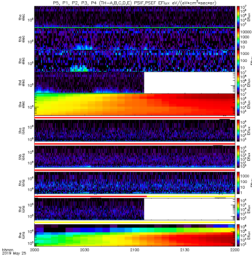This screenshot has height=269, width=252.
Task: Click the 'thb elec' axis label
Action: tap(22, 39)
